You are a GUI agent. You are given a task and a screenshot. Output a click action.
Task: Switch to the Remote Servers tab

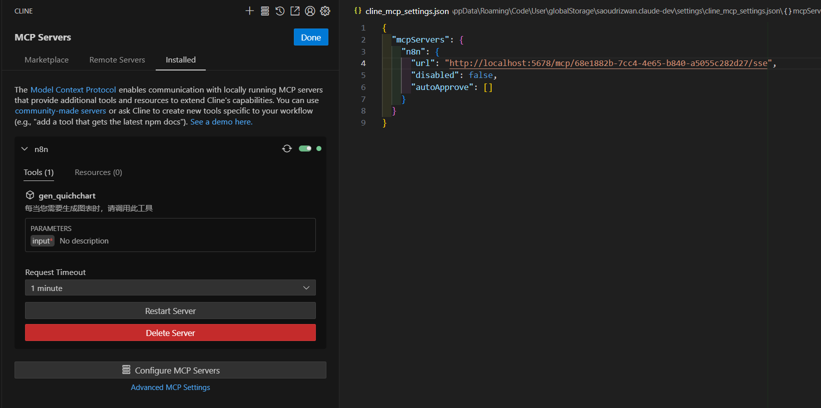click(117, 59)
